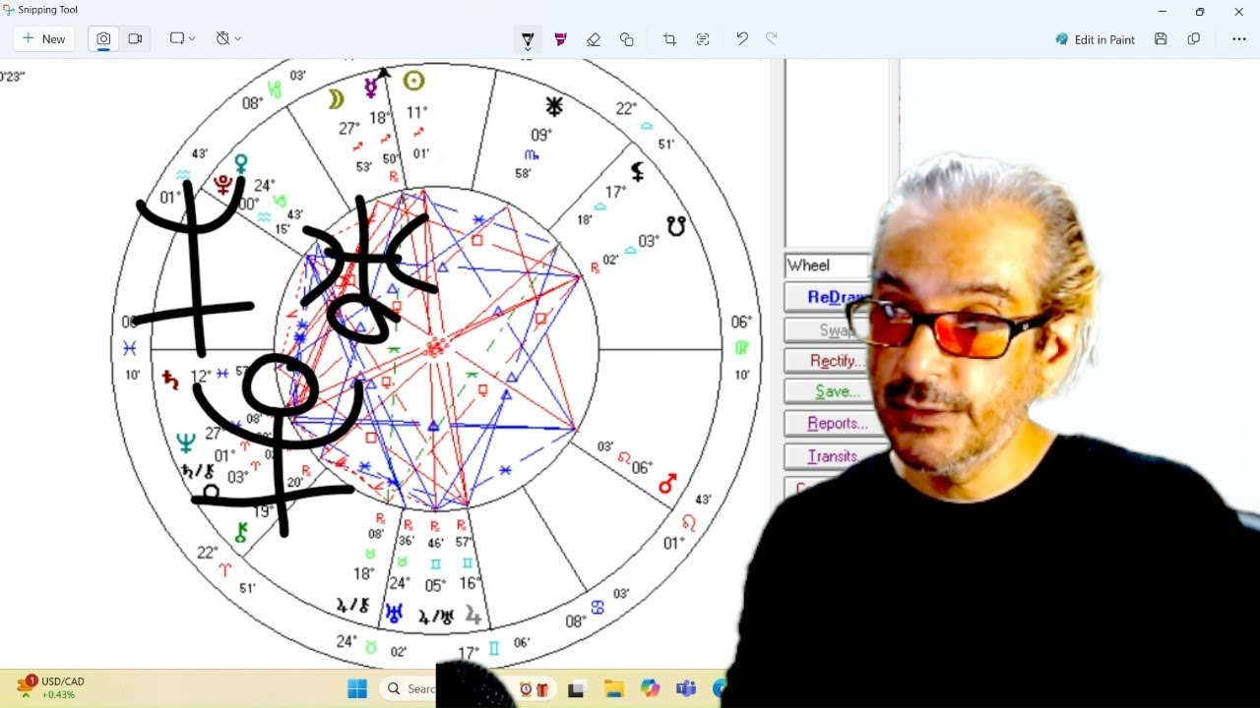Click the blue Pisces glyph on ascendant
1260x708 pixels.
[129, 348]
